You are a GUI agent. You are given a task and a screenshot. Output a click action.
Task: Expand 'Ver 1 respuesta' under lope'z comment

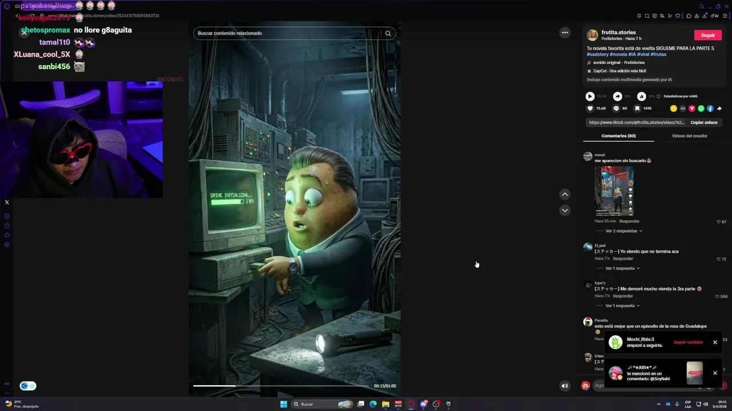tap(622, 306)
